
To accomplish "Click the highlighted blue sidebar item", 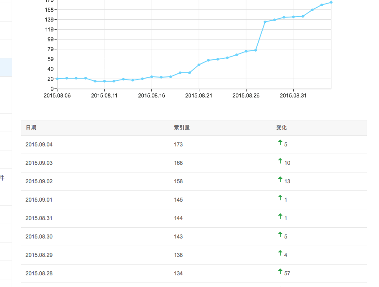I will pos(6,67).
